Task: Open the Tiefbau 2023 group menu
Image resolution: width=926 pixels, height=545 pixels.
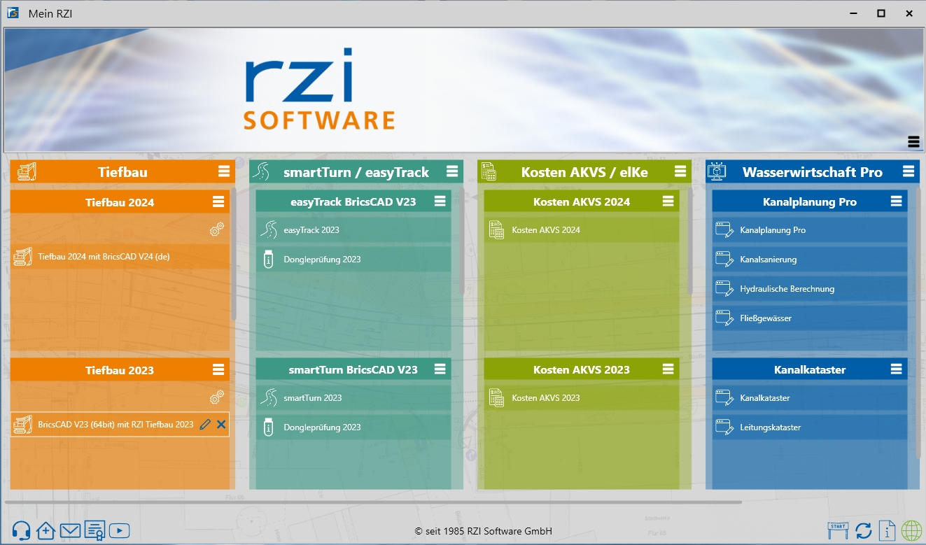Action: [218, 369]
